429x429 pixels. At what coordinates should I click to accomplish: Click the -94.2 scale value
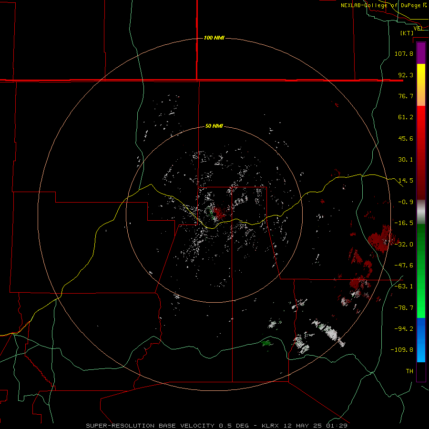pyautogui.click(x=404, y=328)
